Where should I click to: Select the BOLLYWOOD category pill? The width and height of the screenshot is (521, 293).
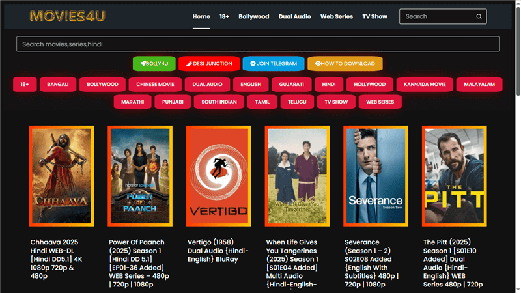pos(102,85)
